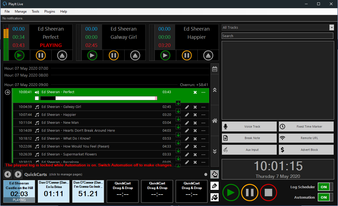This screenshot has height=206, width=338.
Task: Pause the Happier player deck
Action: tap(187, 55)
